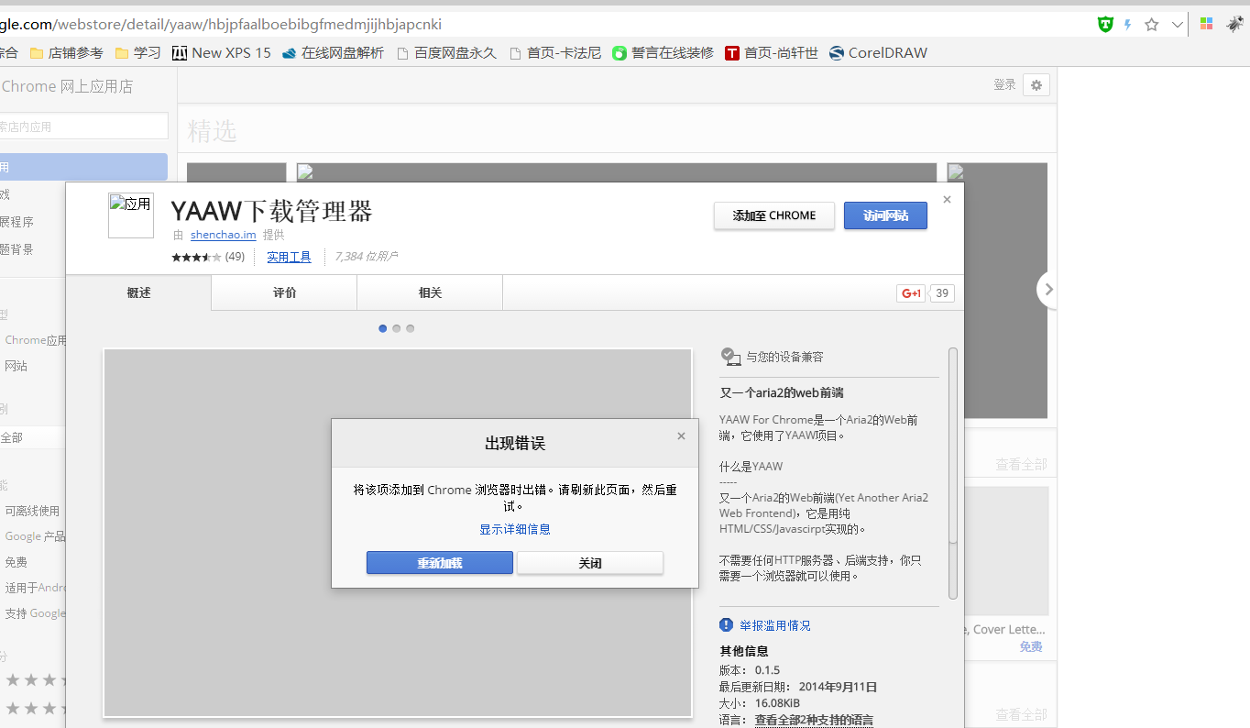Open the 实用工具 category link

[289, 257]
